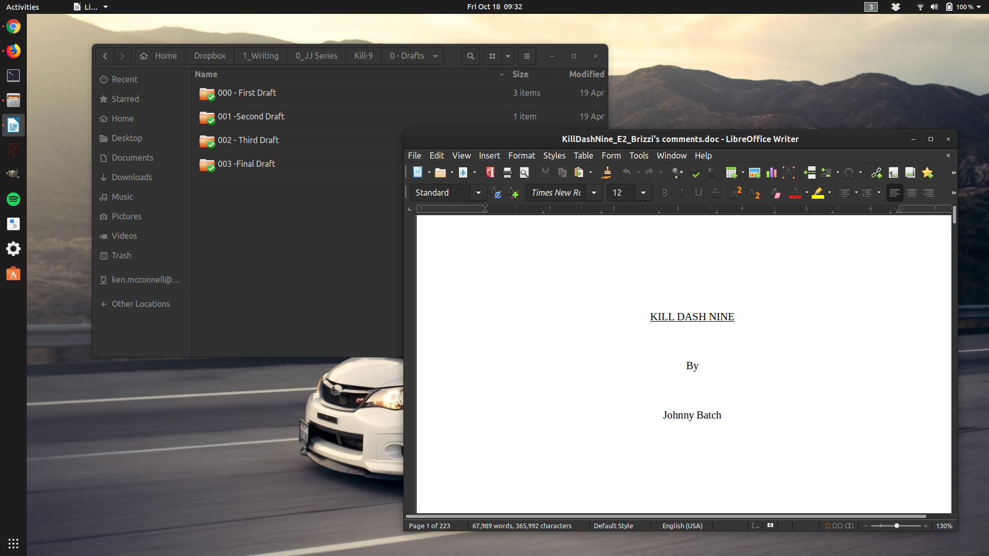This screenshot has height=556, width=989.
Task: Open the Times New Roman font list
Action: 594,193
